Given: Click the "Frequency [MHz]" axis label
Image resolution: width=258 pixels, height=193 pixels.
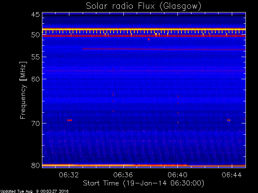Looking at the screenshot, I should click(23, 90).
